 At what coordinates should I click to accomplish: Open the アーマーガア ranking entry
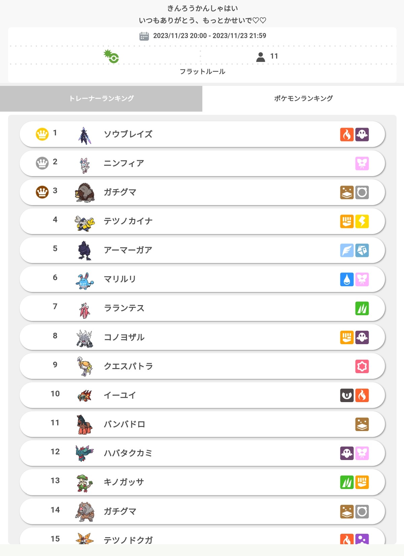(202, 250)
